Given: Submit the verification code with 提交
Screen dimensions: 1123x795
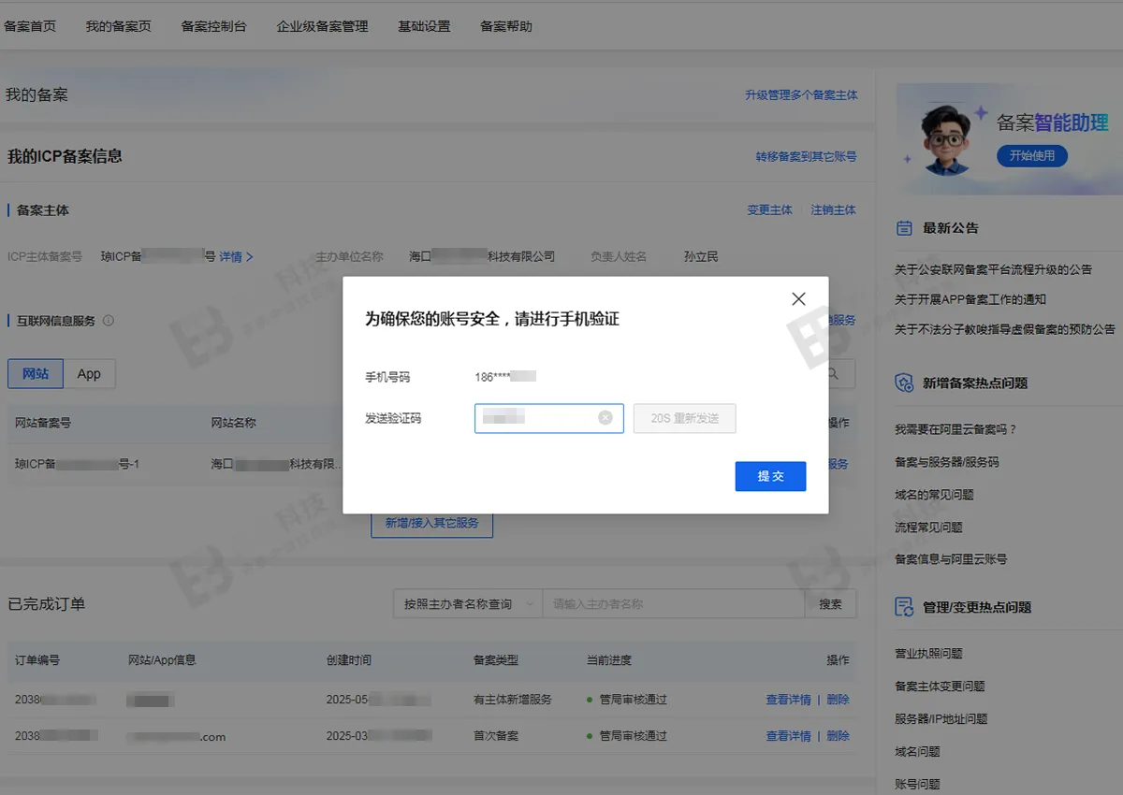Looking at the screenshot, I should (x=770, y=476).
